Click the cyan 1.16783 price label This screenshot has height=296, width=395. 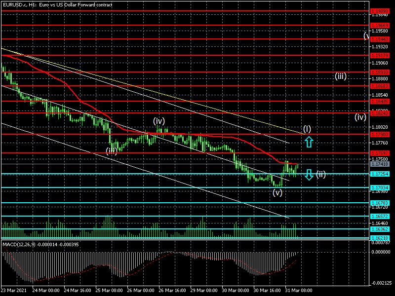pos(379,203)
